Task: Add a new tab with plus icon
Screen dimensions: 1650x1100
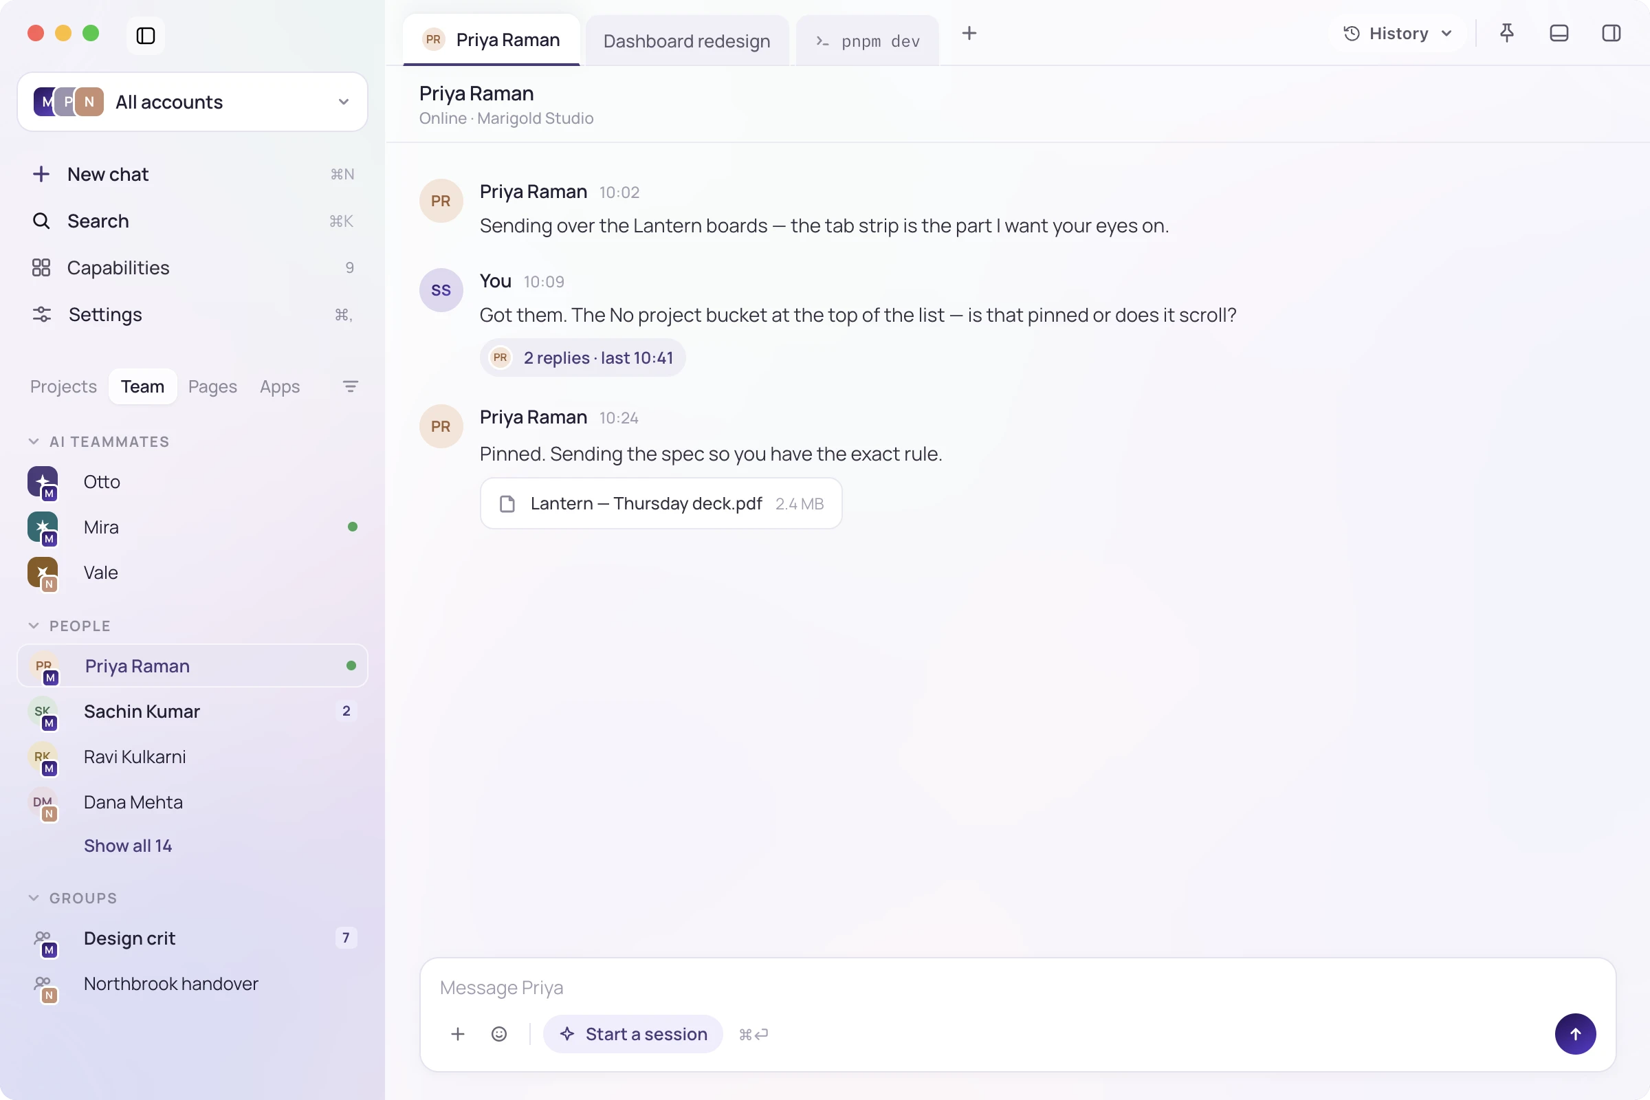Action: pyautogui.click(x=969, y=33)
